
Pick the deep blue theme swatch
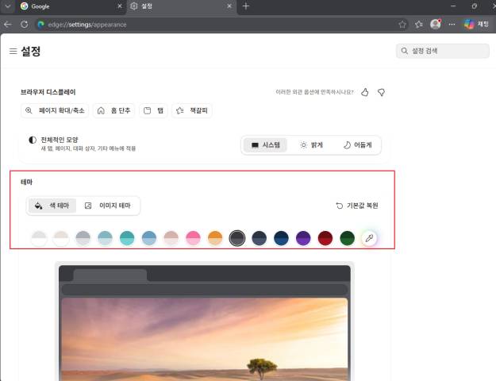click(281, 238)
